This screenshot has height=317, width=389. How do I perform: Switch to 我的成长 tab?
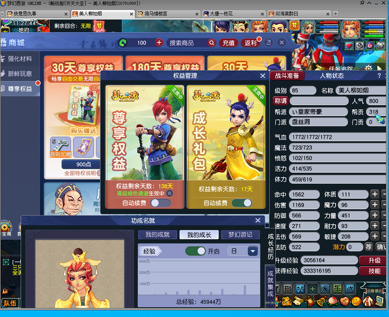point(199,235)
